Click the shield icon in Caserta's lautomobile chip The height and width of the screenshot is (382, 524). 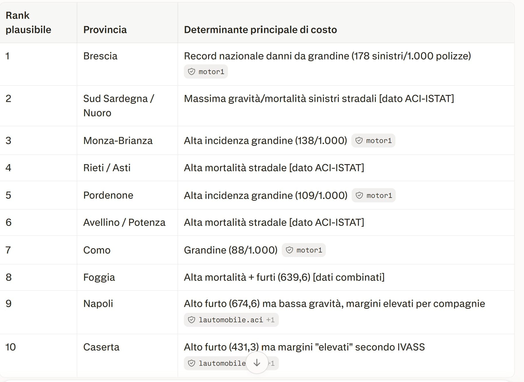(x=192, y=363)
